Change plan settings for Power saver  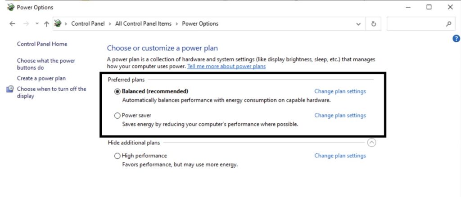tap(340, 116)
